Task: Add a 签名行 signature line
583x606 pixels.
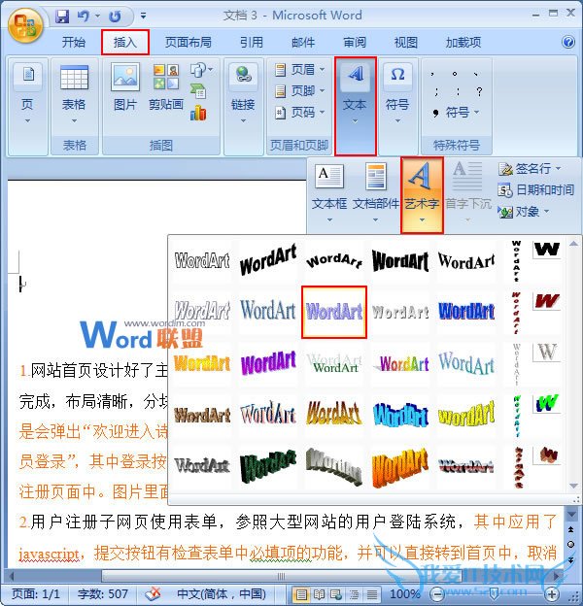Action: click(x=530, y=169)
